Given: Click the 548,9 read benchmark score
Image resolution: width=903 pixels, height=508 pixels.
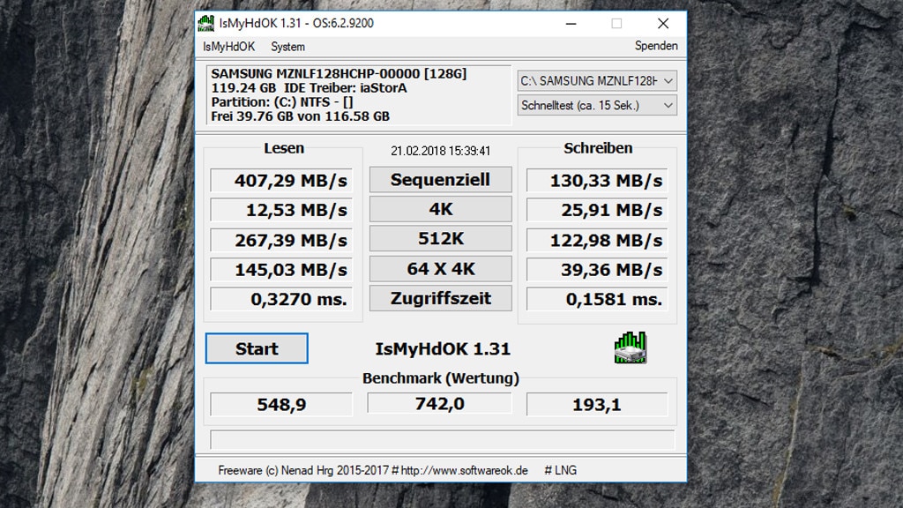Looking at the screenshot, I should (x=281, y=404).
